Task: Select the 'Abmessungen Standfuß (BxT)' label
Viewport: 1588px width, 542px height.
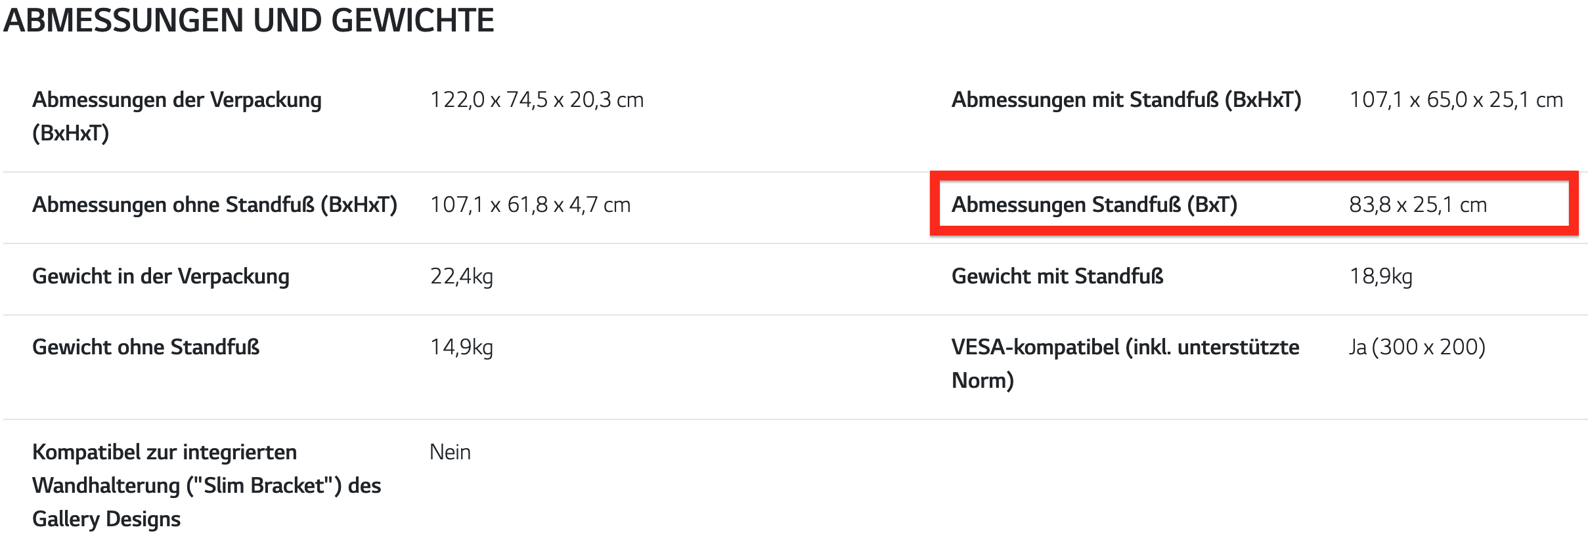Action: coord(1094,205)
